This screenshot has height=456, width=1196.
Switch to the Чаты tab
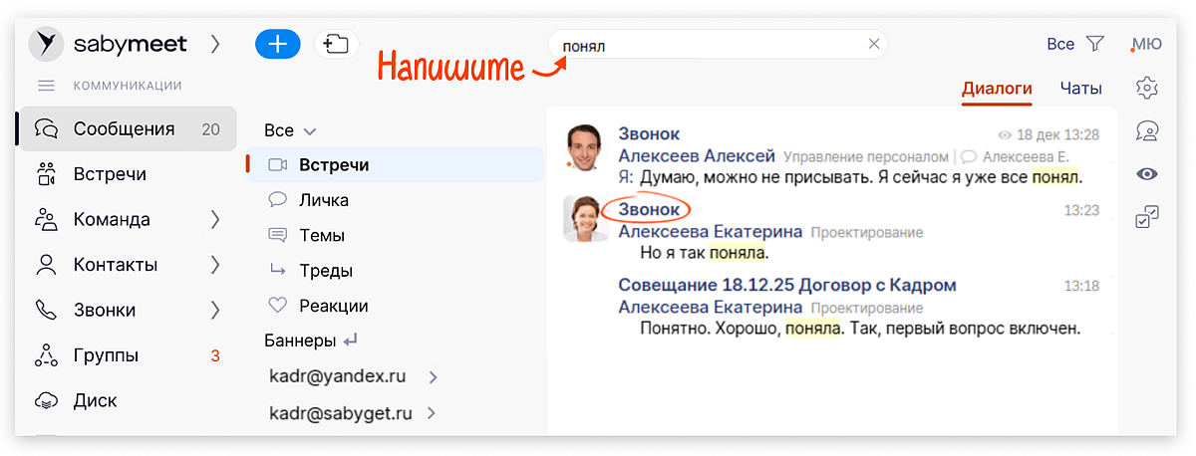click(1080, 88)
